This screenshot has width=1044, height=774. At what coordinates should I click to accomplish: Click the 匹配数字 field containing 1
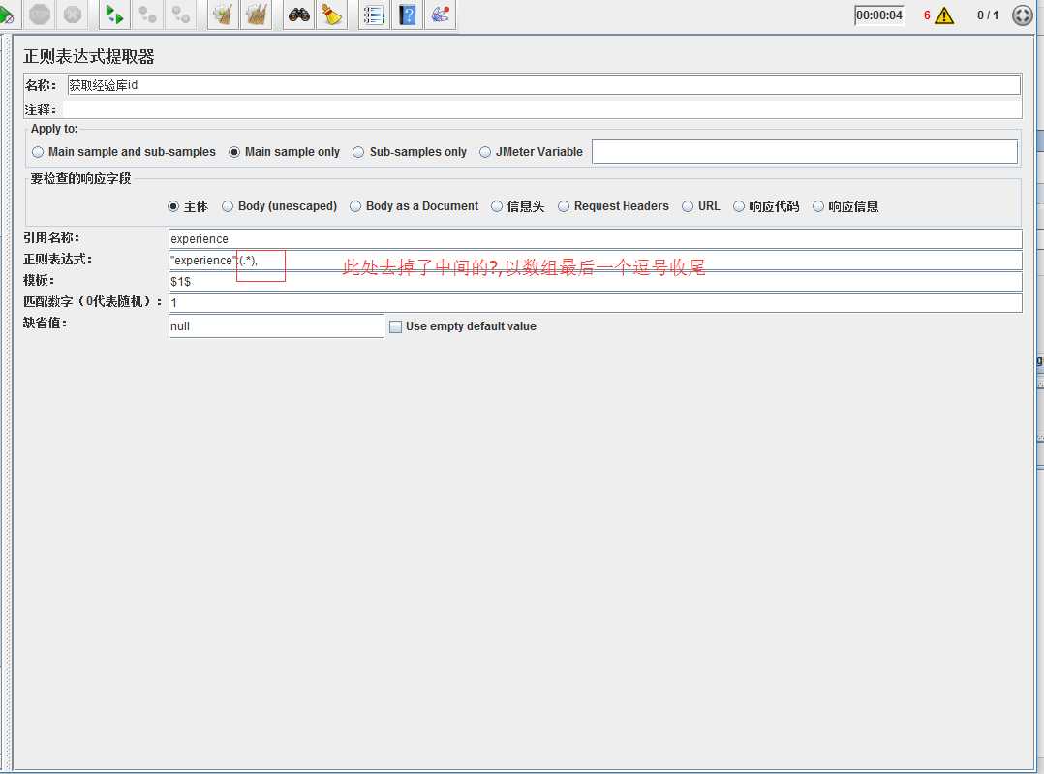coord(596,302)
